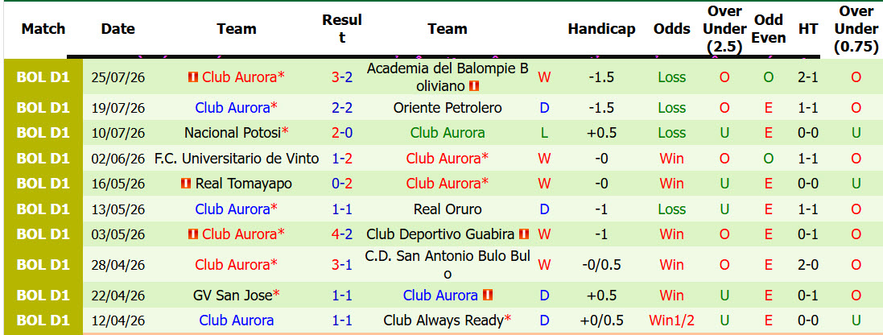Click C.D. San Antonio Bulo Bulo team
Viewport: 883px width, 335px height.
point(448,265)
